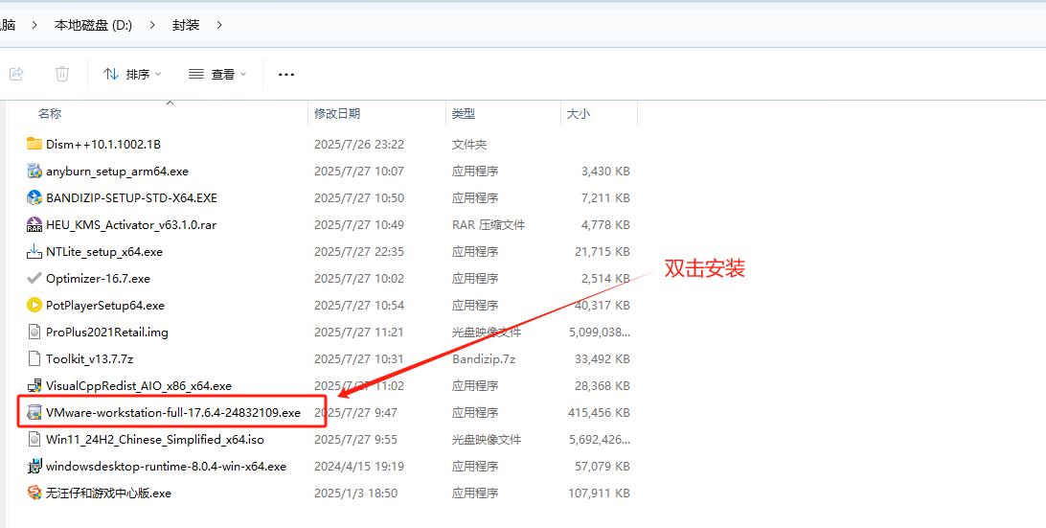Click the Share icon in toolbar

point(16,74)
